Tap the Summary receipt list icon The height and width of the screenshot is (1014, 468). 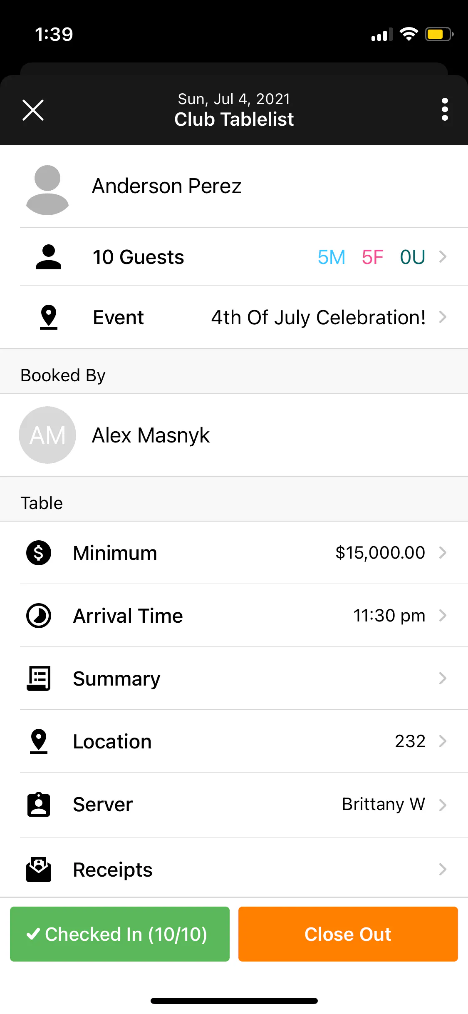(39, 678)
